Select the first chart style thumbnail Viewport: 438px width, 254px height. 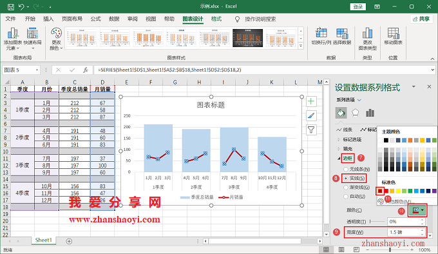tap(81, 38)
